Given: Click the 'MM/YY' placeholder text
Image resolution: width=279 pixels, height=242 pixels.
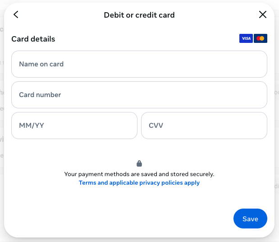Looking at the screenshot, I should [32, 126].
